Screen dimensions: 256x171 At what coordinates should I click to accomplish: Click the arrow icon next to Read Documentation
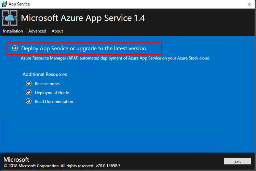coord(29,102)
